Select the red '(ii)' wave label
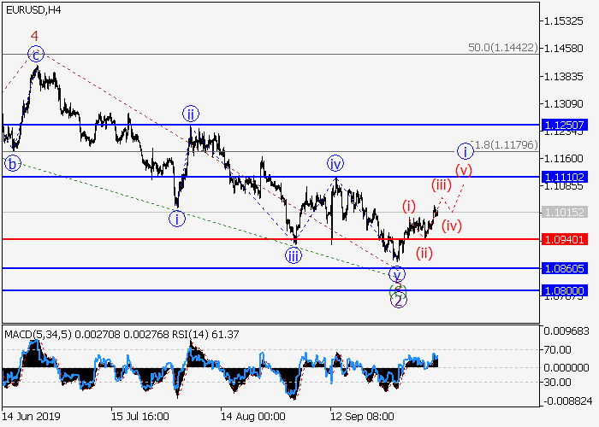 coord(424,253)
